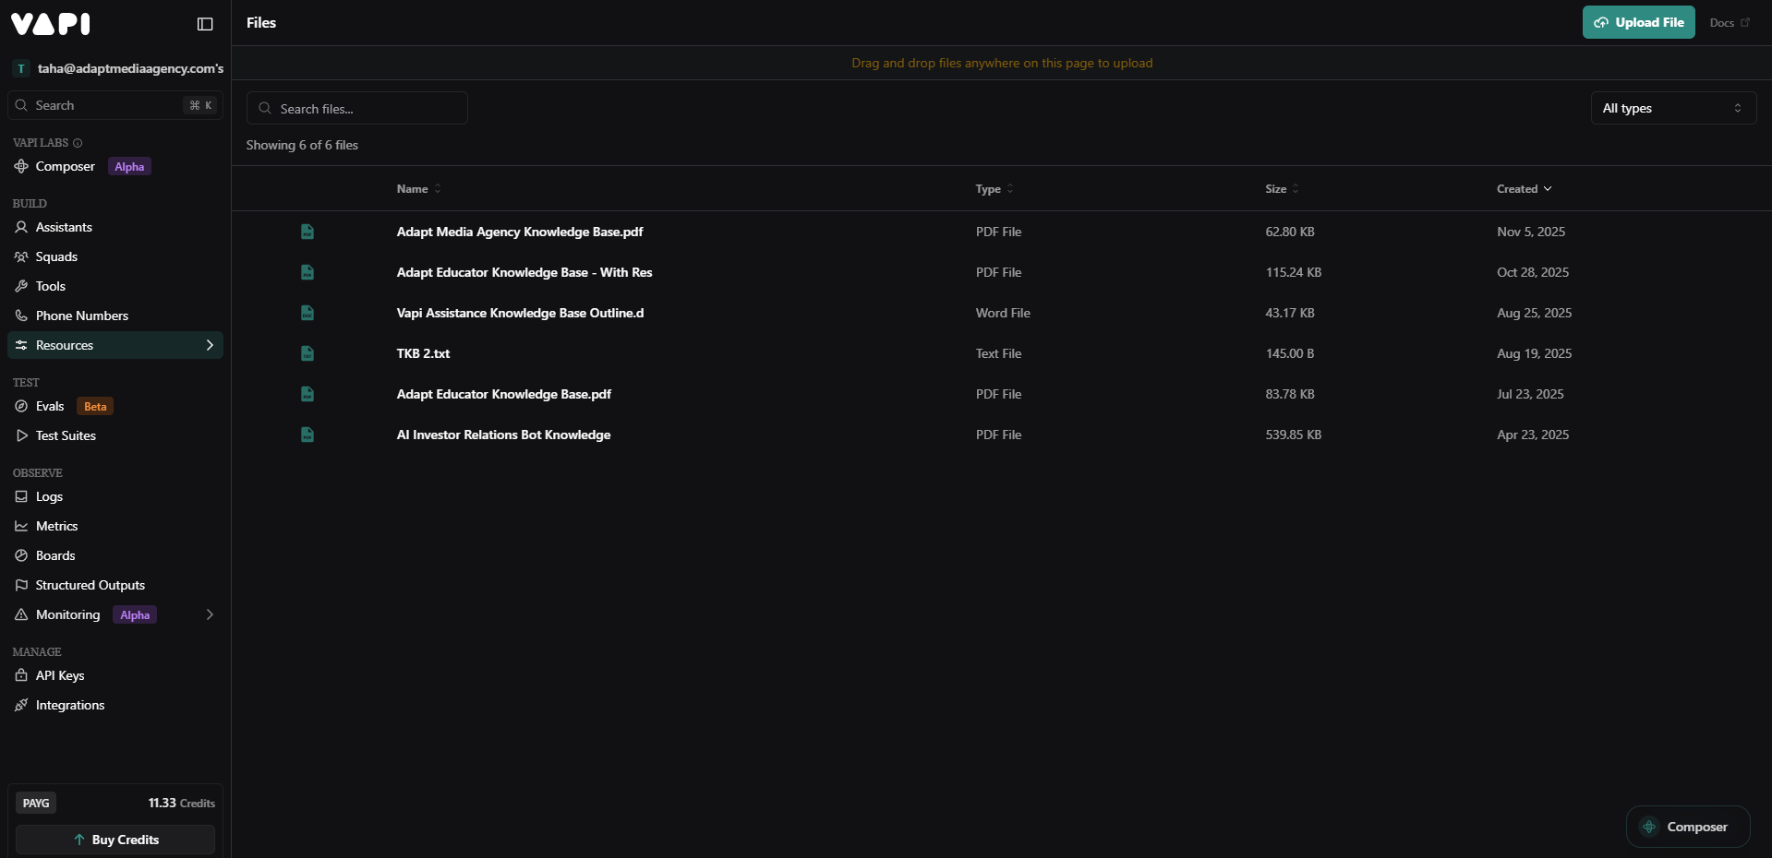Open Adapt Educator Knowledge Base - With Res file
This screenshot has width=1772, height=858.
click(x=524, y=272)
